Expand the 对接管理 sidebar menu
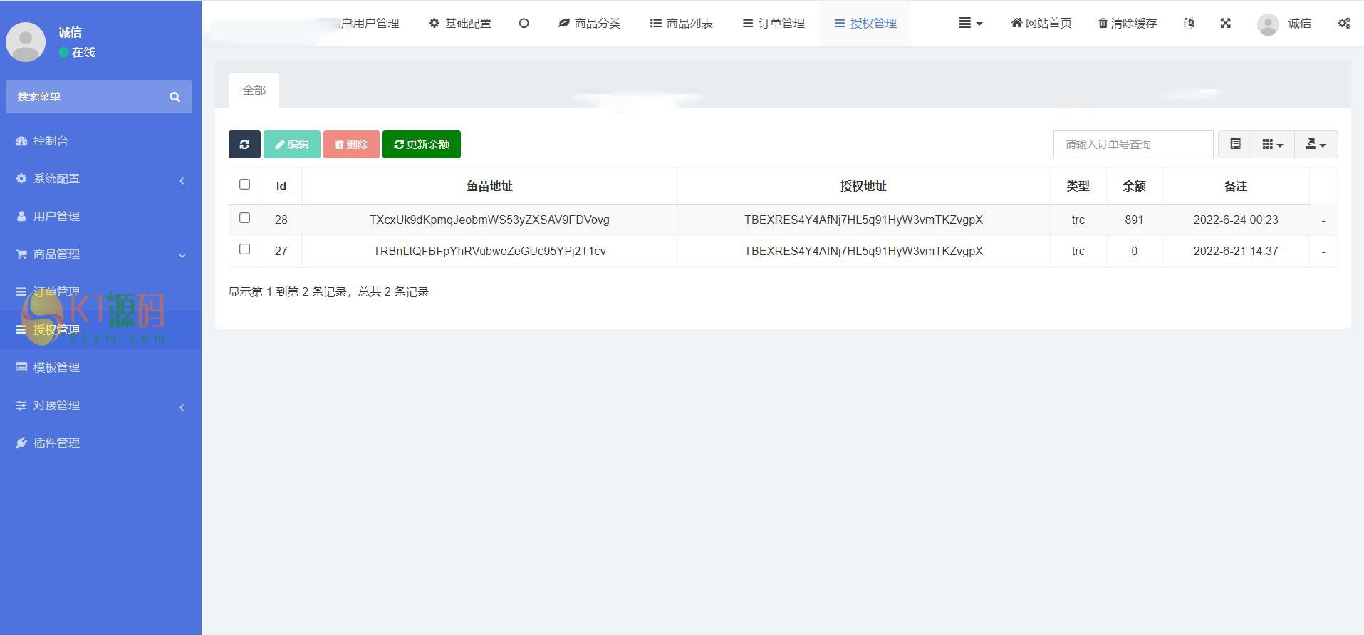Image resolution: width=1364 pixels, height=635 pixels. point(100,406)
